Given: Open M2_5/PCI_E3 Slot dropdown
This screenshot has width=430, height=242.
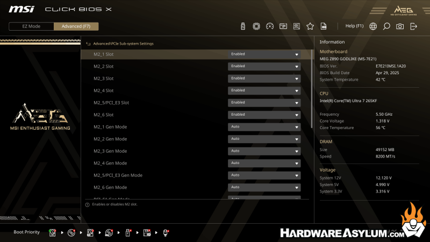Looking at the screenshot, I should (264, 103).
